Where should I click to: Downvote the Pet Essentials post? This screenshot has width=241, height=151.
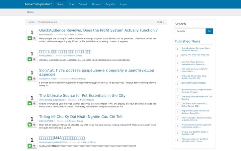point(34,103)
